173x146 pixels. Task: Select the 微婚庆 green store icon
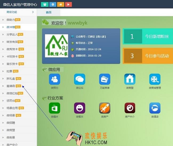[54, 108]
